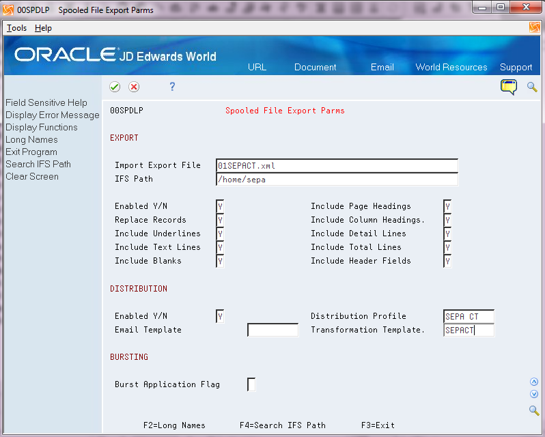The width and height of the screenshot is (545, 437).
Task: Select Long Names in sidebar
Action: click(x=31, y=140)
